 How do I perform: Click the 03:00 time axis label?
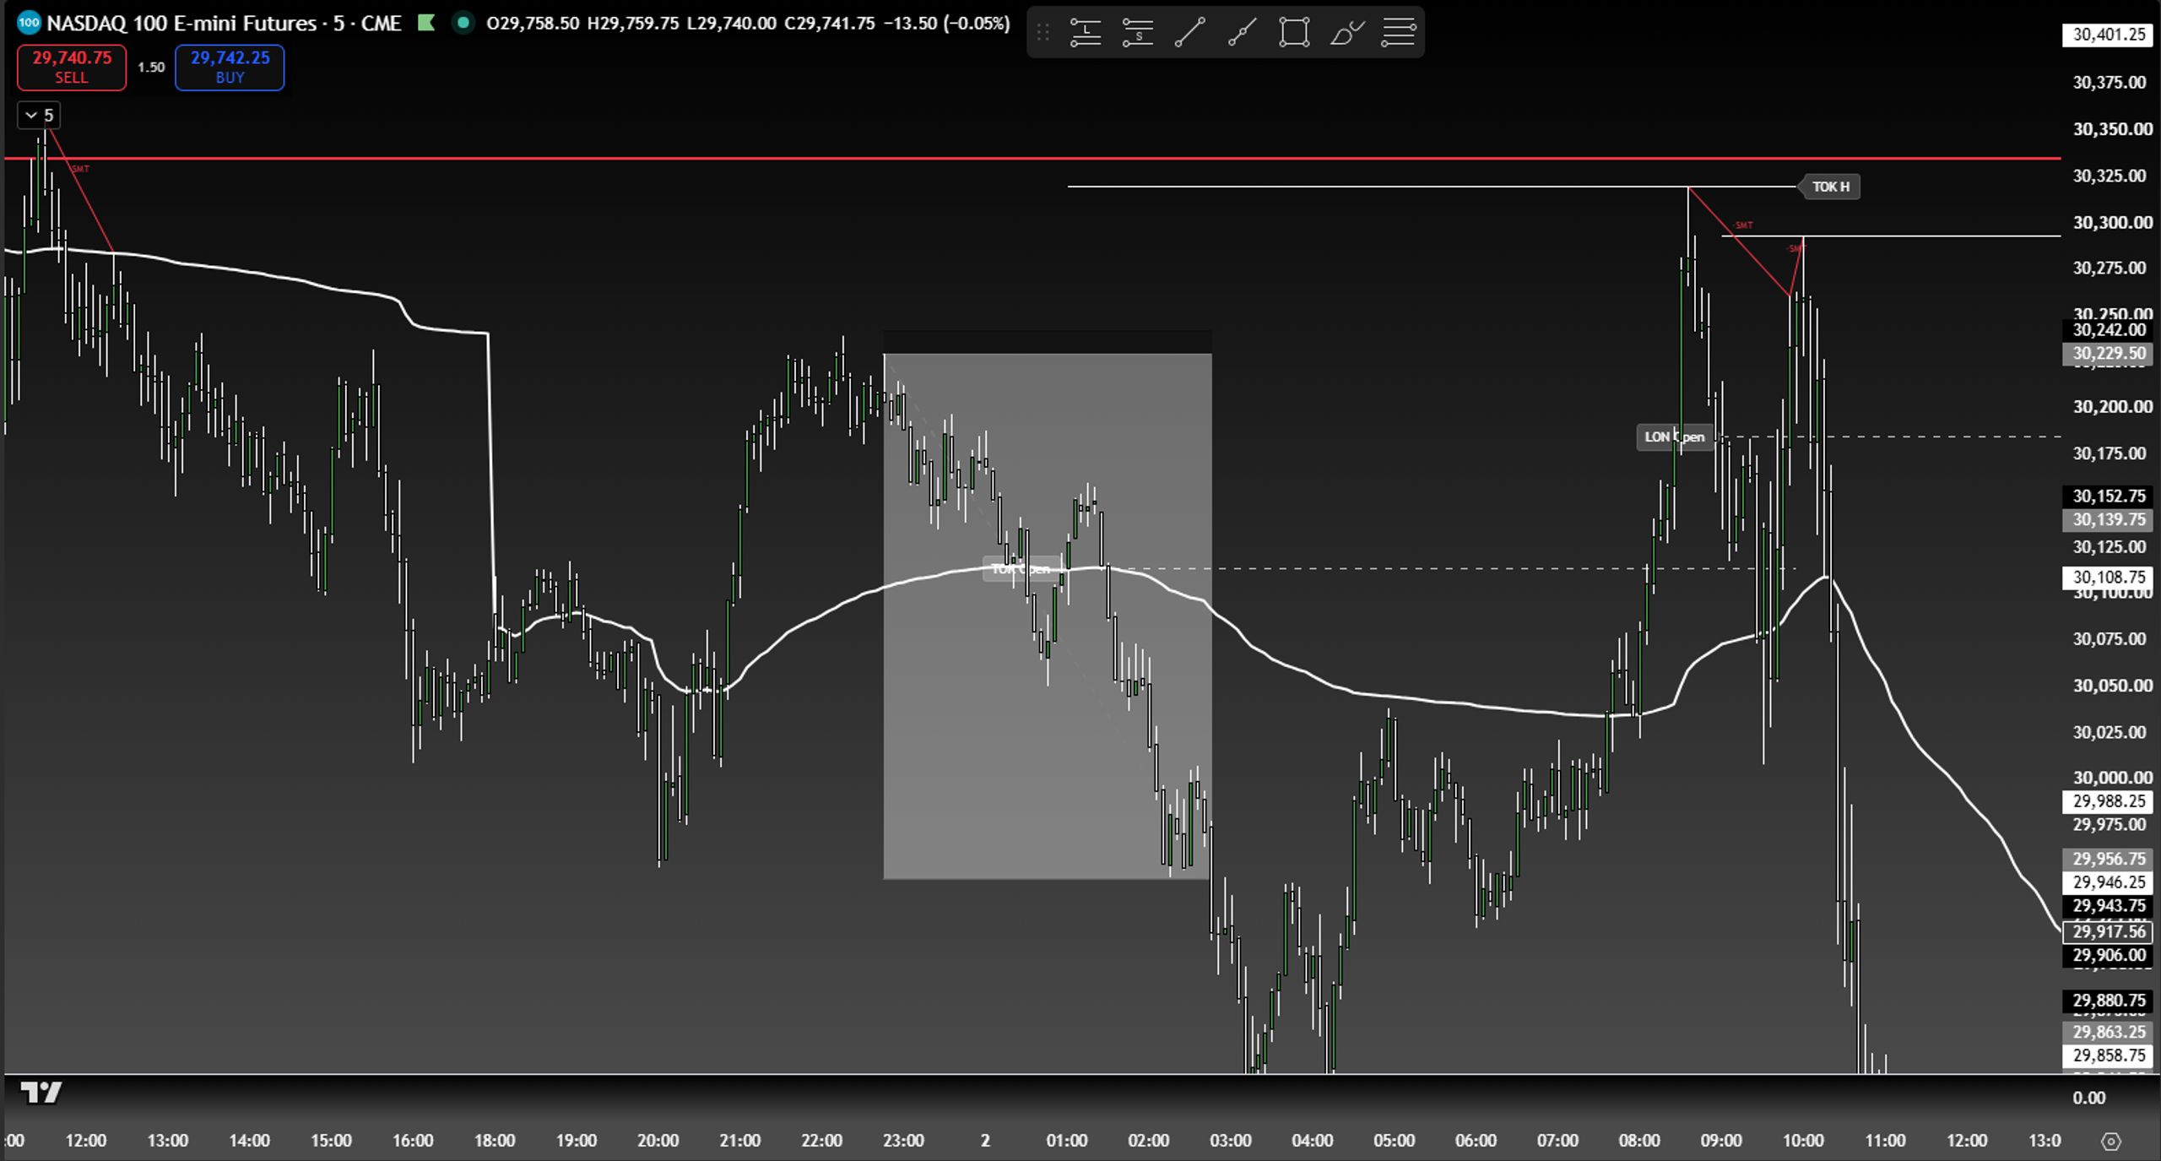(x=1231, y=1141)
